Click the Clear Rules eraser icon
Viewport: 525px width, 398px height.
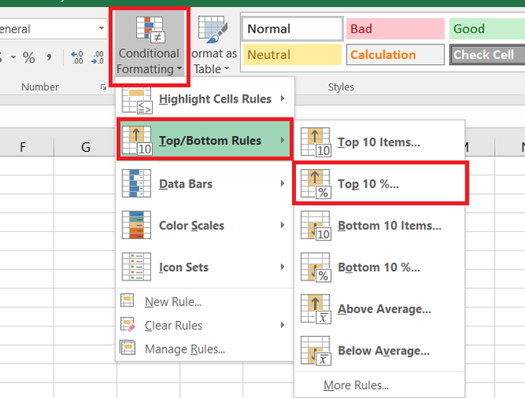coord(127,324)
